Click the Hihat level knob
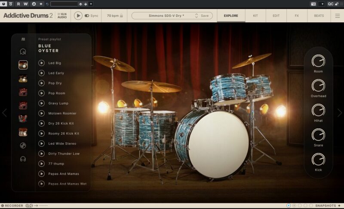Viewport: 344px width, 209px height. (318, 110)
